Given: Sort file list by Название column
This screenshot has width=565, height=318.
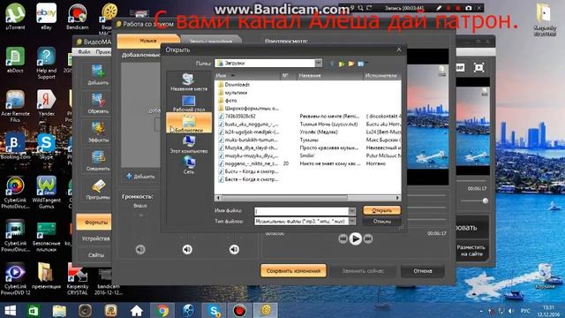Looking at the screenshot, I should 329,75.
